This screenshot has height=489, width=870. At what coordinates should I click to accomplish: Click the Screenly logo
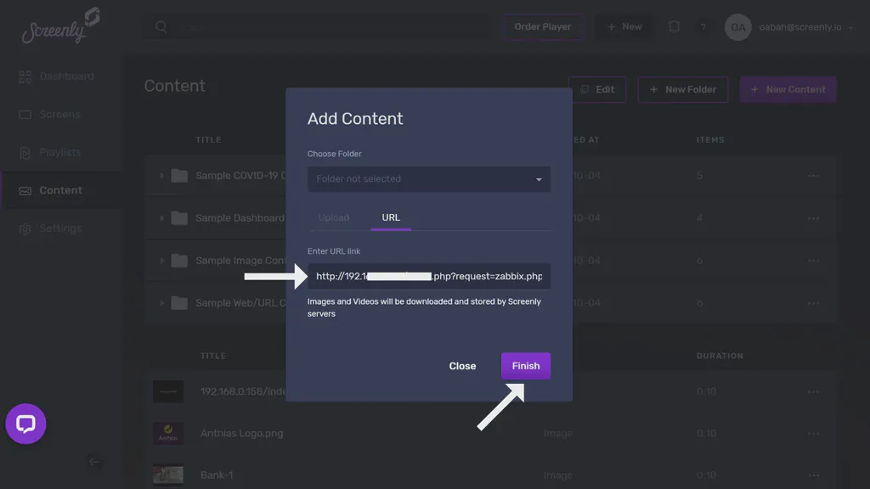56,26
